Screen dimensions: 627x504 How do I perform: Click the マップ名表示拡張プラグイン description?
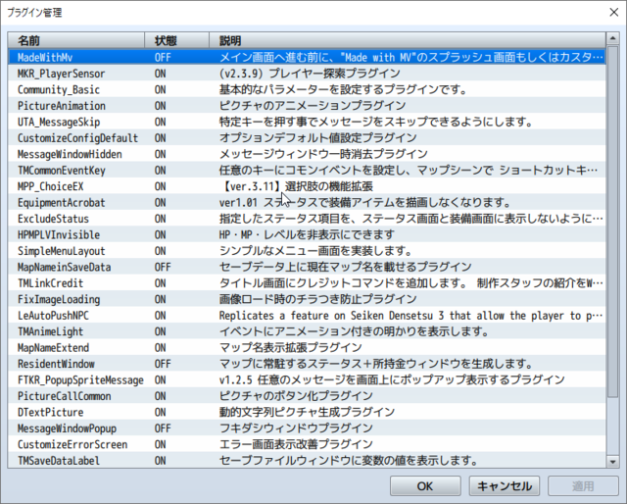291,347
